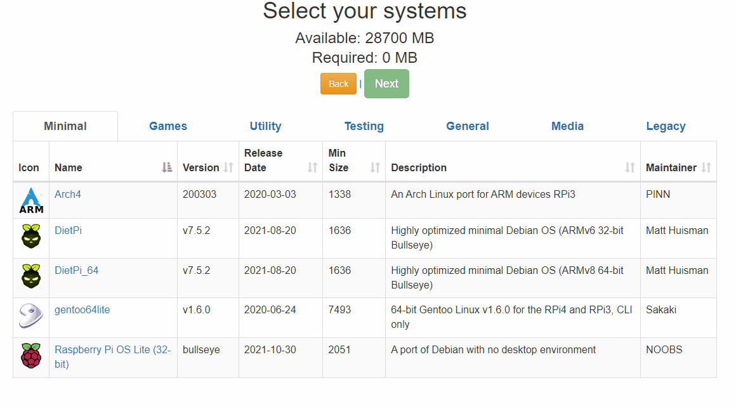Open the Arch4 link
Image resolution: width=736 pixels, height=409 pixels.
pyautogui.click(x=67, y=194)
